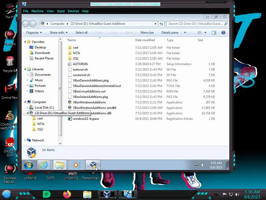Expand the Network tree node
The image size is (266, 200).
[x=25, y=140]
